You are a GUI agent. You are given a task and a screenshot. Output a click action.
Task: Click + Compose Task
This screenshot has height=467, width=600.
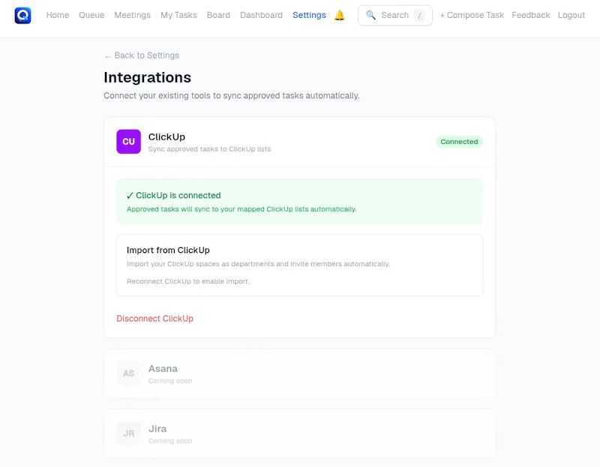click(x=472, y=15)
